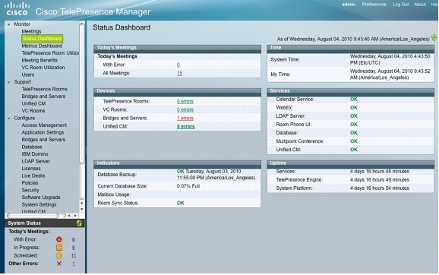Open Preferences in the top bar
This screenshot has width=439, height=275.
pos(374,5)
